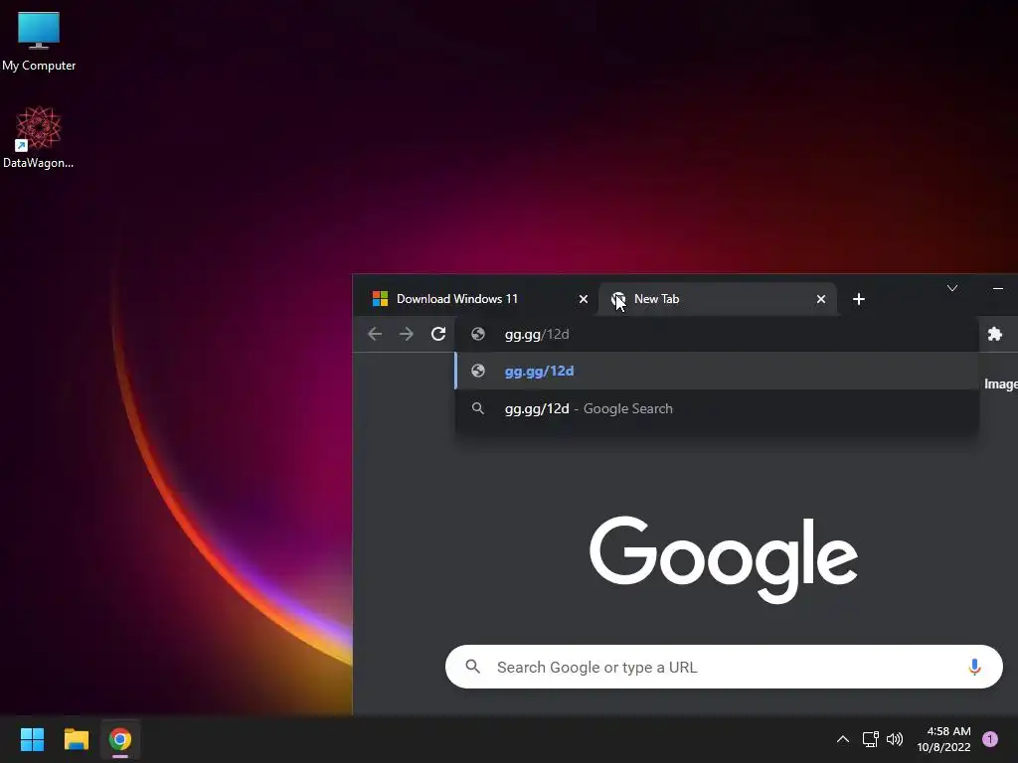Click the Images link on Google page
The width and height of the screenshot is (1018, 763).
click(1000, 384)
